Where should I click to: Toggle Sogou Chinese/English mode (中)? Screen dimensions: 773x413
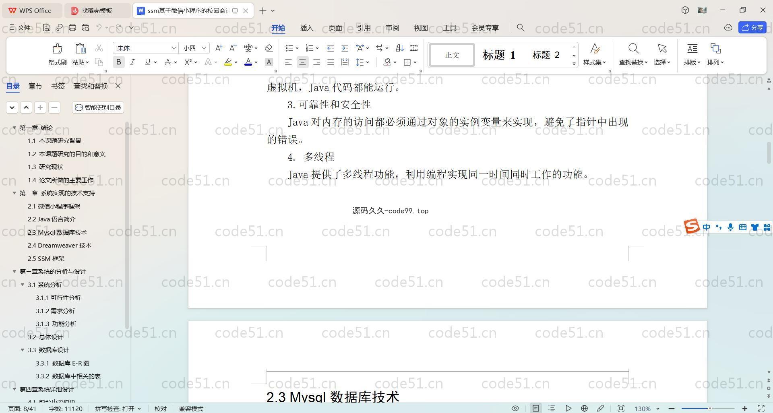click(x=706, y=227)
